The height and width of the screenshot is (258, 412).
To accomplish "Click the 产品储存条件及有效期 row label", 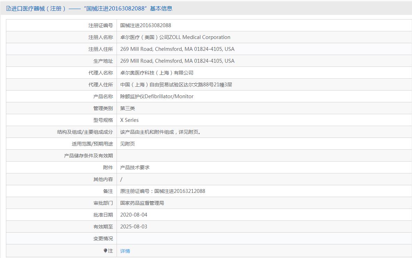I will [x=88, y=156].
